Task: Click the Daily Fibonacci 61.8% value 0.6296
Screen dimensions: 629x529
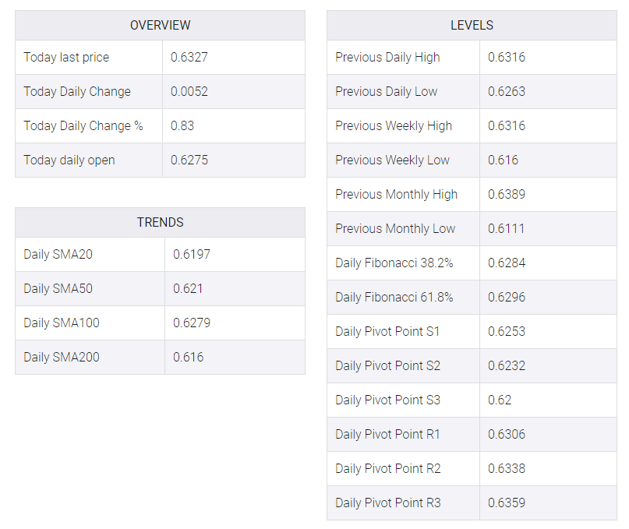Action: [x=507, y=297]
